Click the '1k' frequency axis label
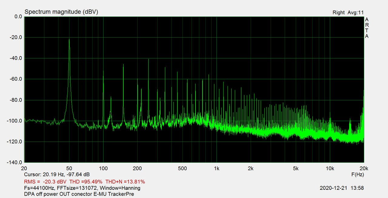Screen dimensions: 388x198 click(x=216, y=168)
